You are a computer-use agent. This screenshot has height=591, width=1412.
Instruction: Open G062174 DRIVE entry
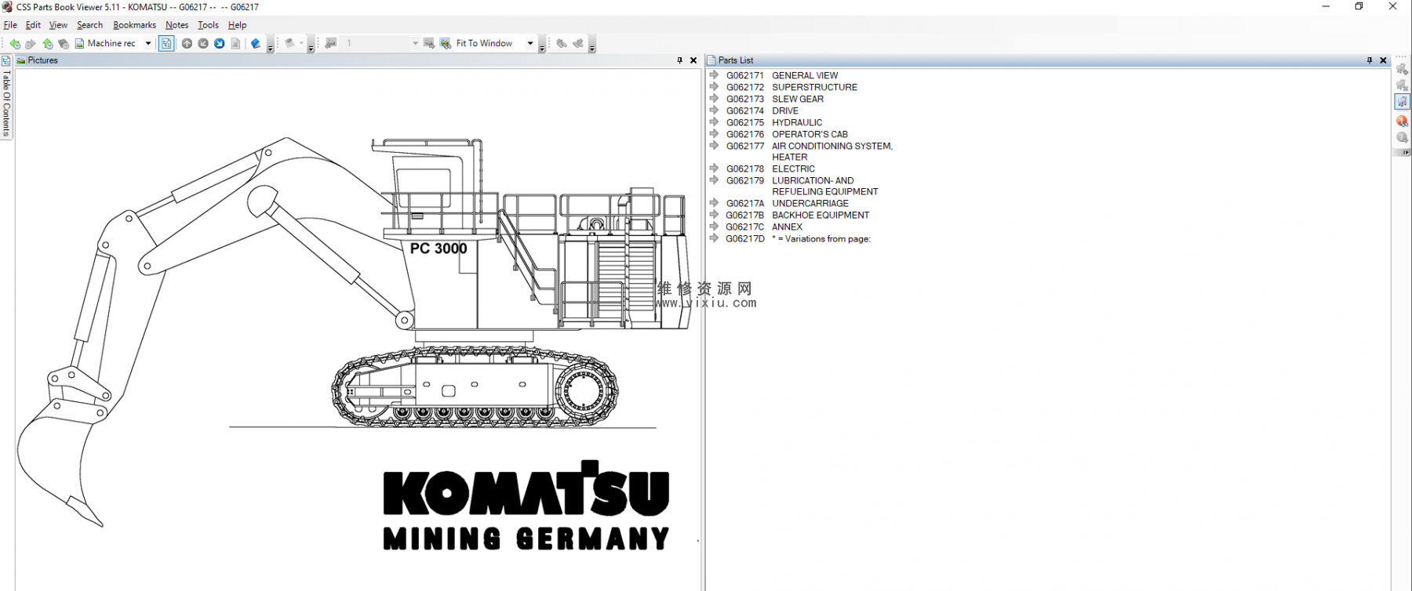pyautogui.click(x=762, y=111)
